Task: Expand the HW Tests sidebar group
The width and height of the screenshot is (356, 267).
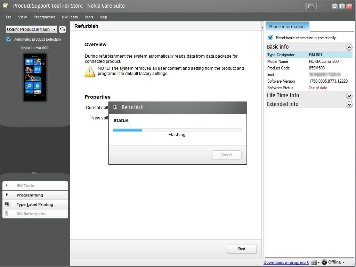Action: 35,186
